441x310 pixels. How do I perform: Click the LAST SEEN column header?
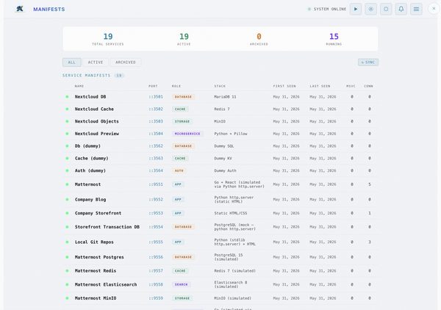click(x=320, y=86)
